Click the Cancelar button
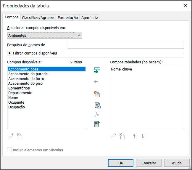The image size is (192, 170). (x=149, y=163)
